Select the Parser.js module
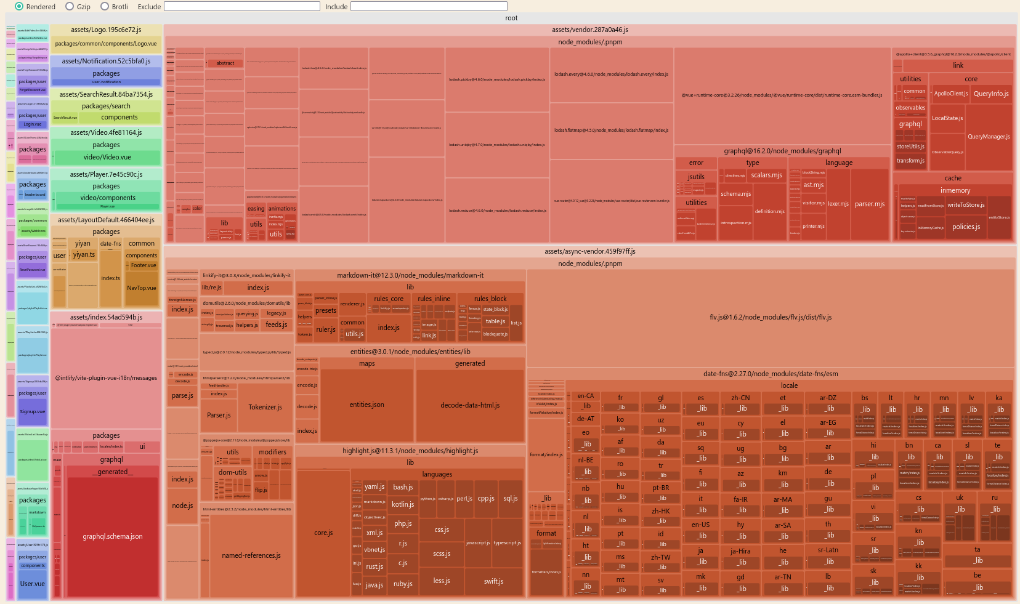 (219, 416)
